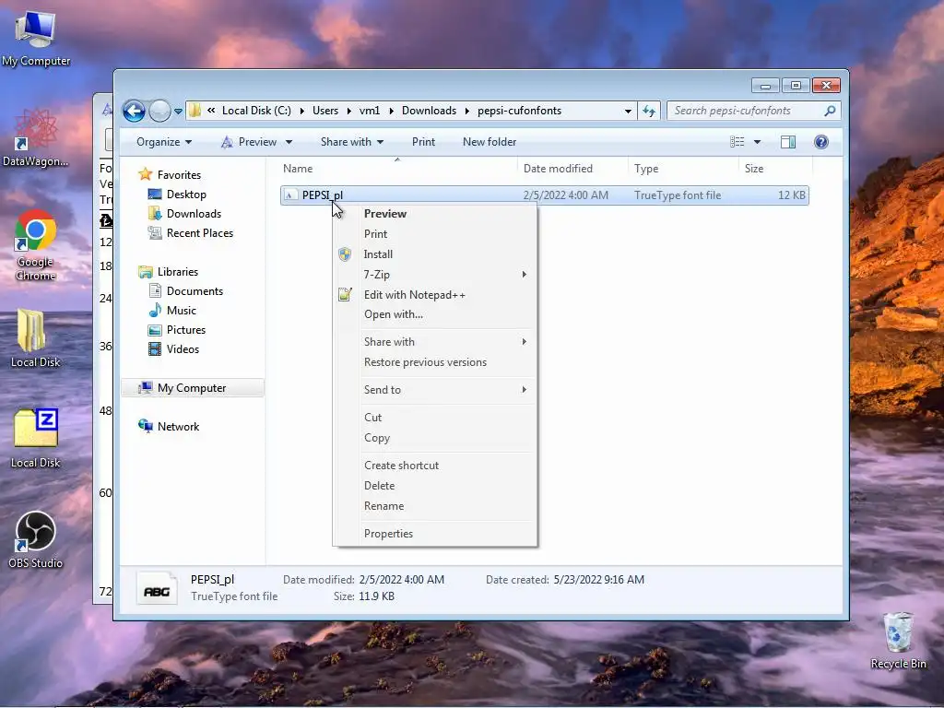944x708 pixels.
Task: Open recent pages dropdown arrow
Action: point(178,112)
